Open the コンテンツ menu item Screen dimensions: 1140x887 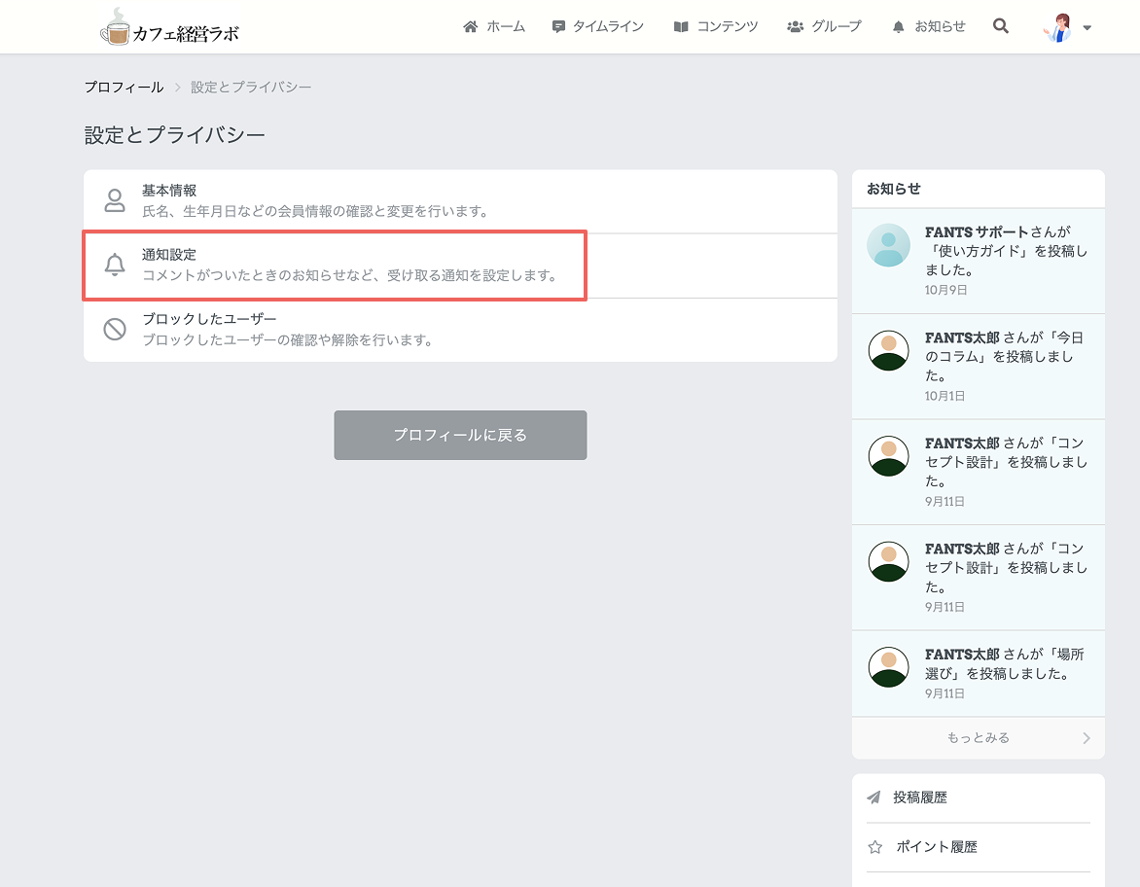point(715,27)
